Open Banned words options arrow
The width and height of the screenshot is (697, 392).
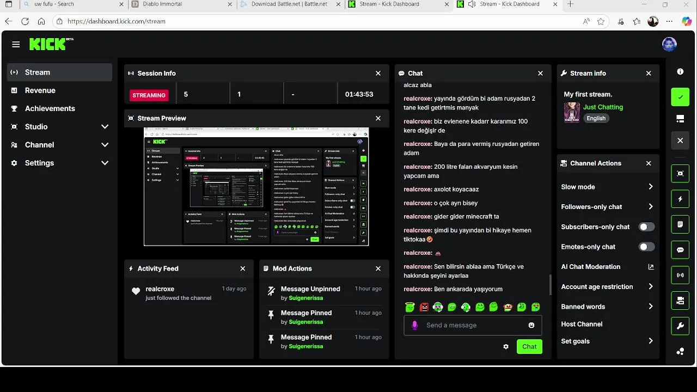[x=650, y=307]
